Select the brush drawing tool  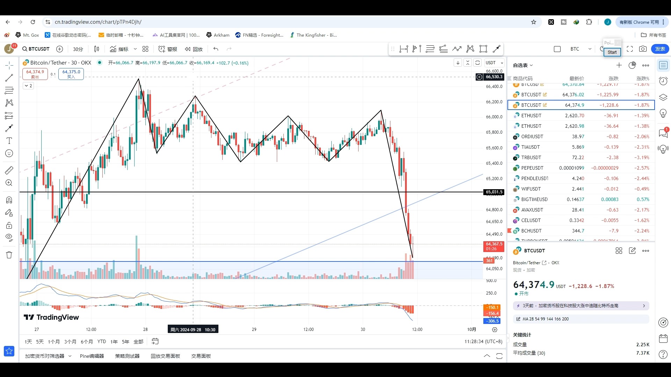(9, 128)
